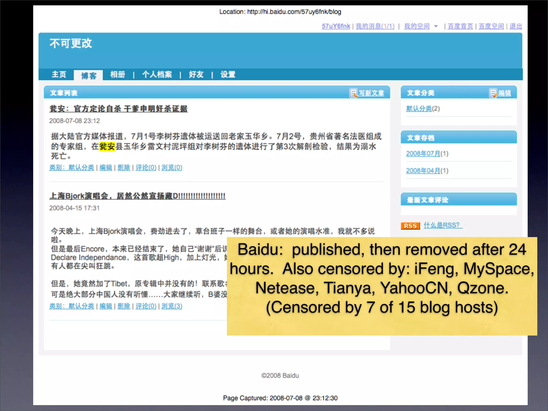Open the 相册 tab
This screenshot has width=548, height=411.
click(x=118, y=74)
